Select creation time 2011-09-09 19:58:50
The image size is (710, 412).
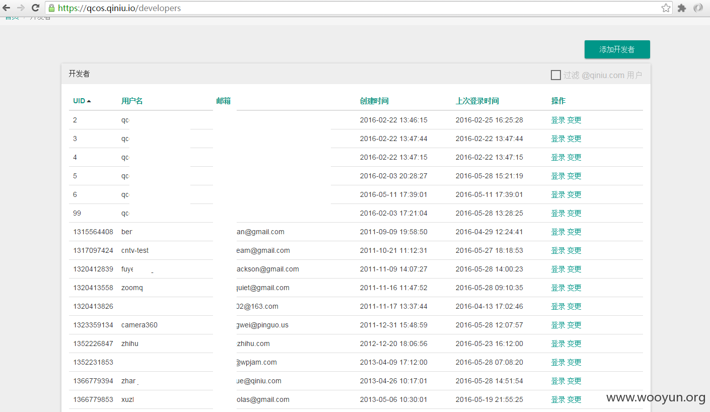pos(394,232)
